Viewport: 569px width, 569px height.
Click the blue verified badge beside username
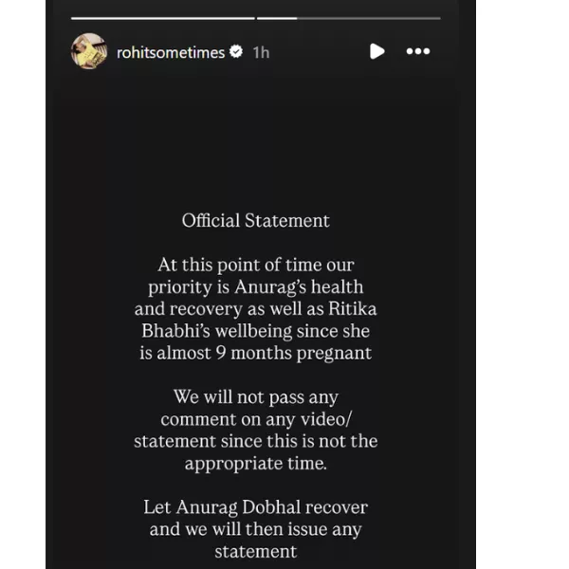coord(236,52)
